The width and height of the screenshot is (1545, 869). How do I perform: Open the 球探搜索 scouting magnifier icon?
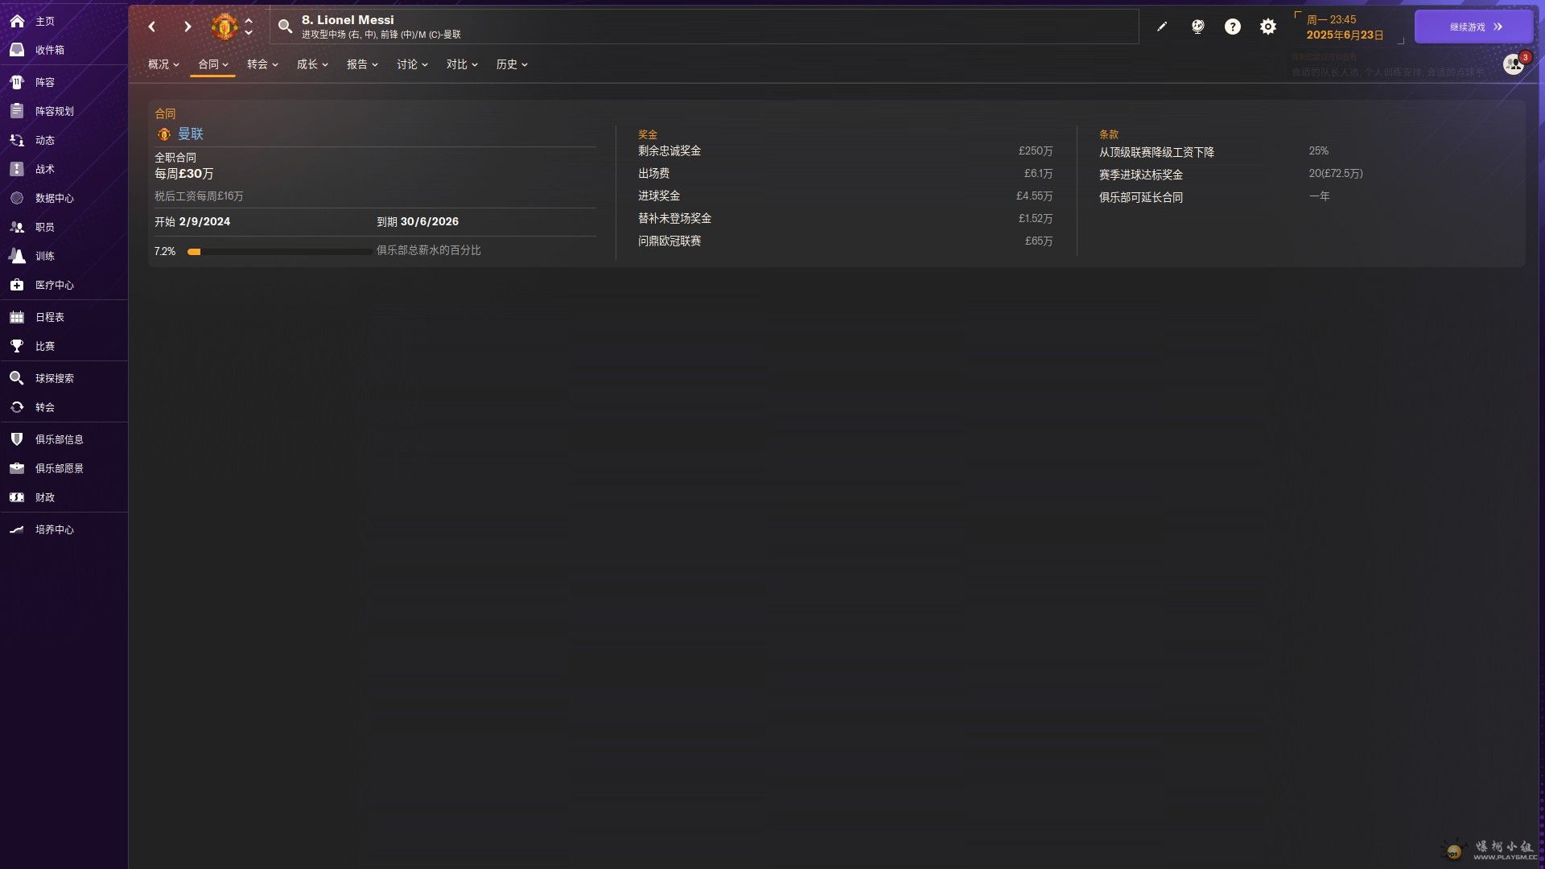point(17,378)
